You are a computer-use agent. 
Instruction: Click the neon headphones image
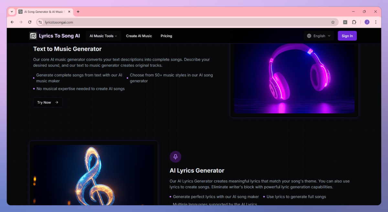[294, 78]
